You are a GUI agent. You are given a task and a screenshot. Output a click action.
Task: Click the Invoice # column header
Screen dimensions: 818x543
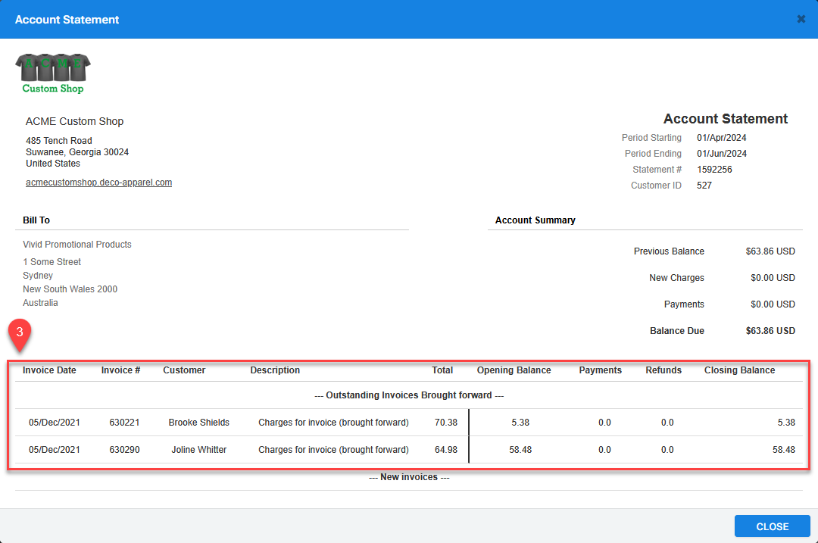tap(120, 370)
